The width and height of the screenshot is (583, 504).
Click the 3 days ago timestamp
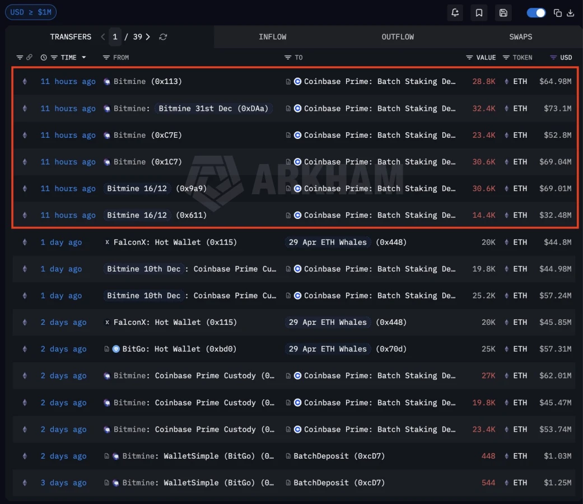point(63,483)
